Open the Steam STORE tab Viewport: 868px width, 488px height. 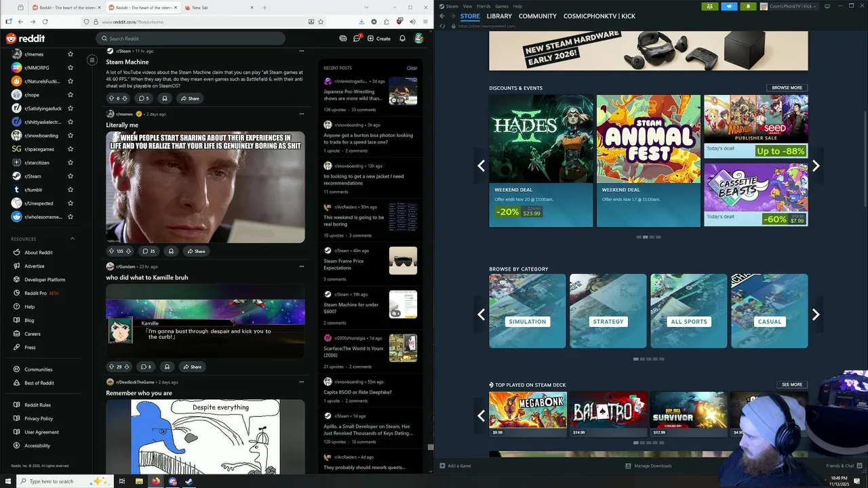click(470, 16)
